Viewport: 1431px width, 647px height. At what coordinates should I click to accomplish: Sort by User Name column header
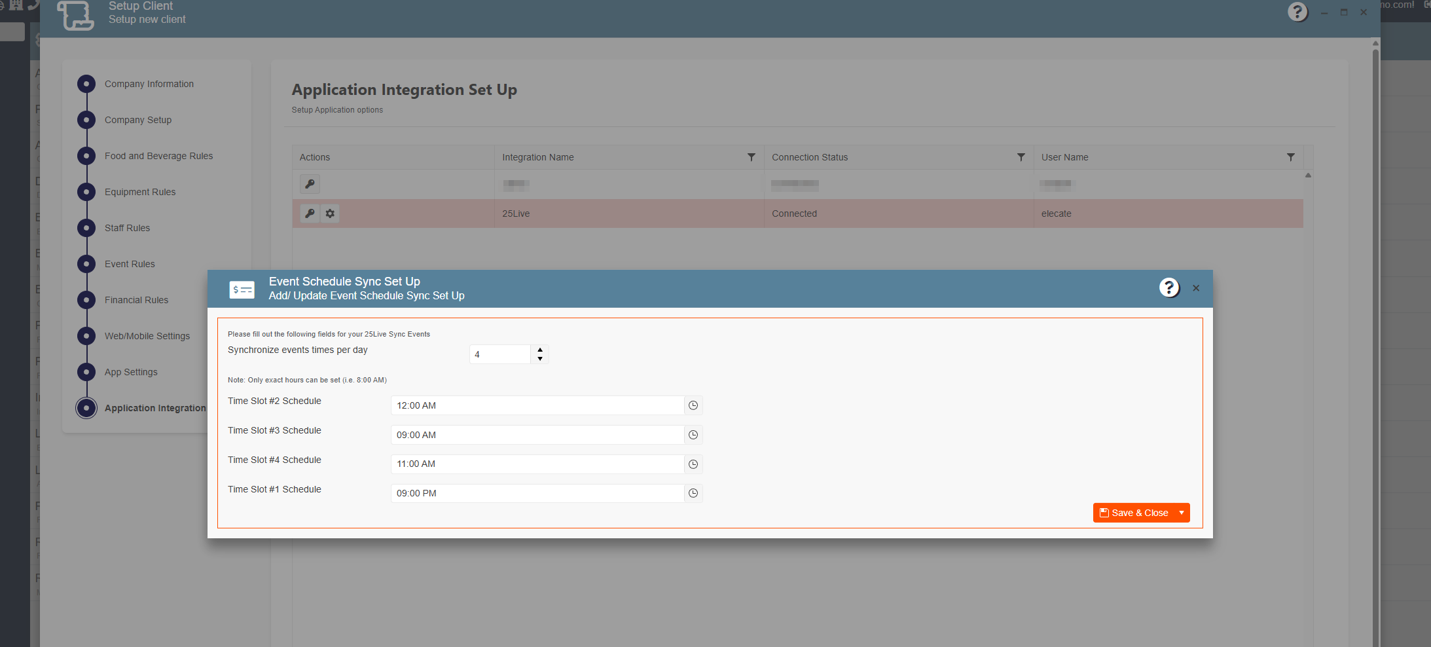pyautogui.click(x=1065, y=157)
